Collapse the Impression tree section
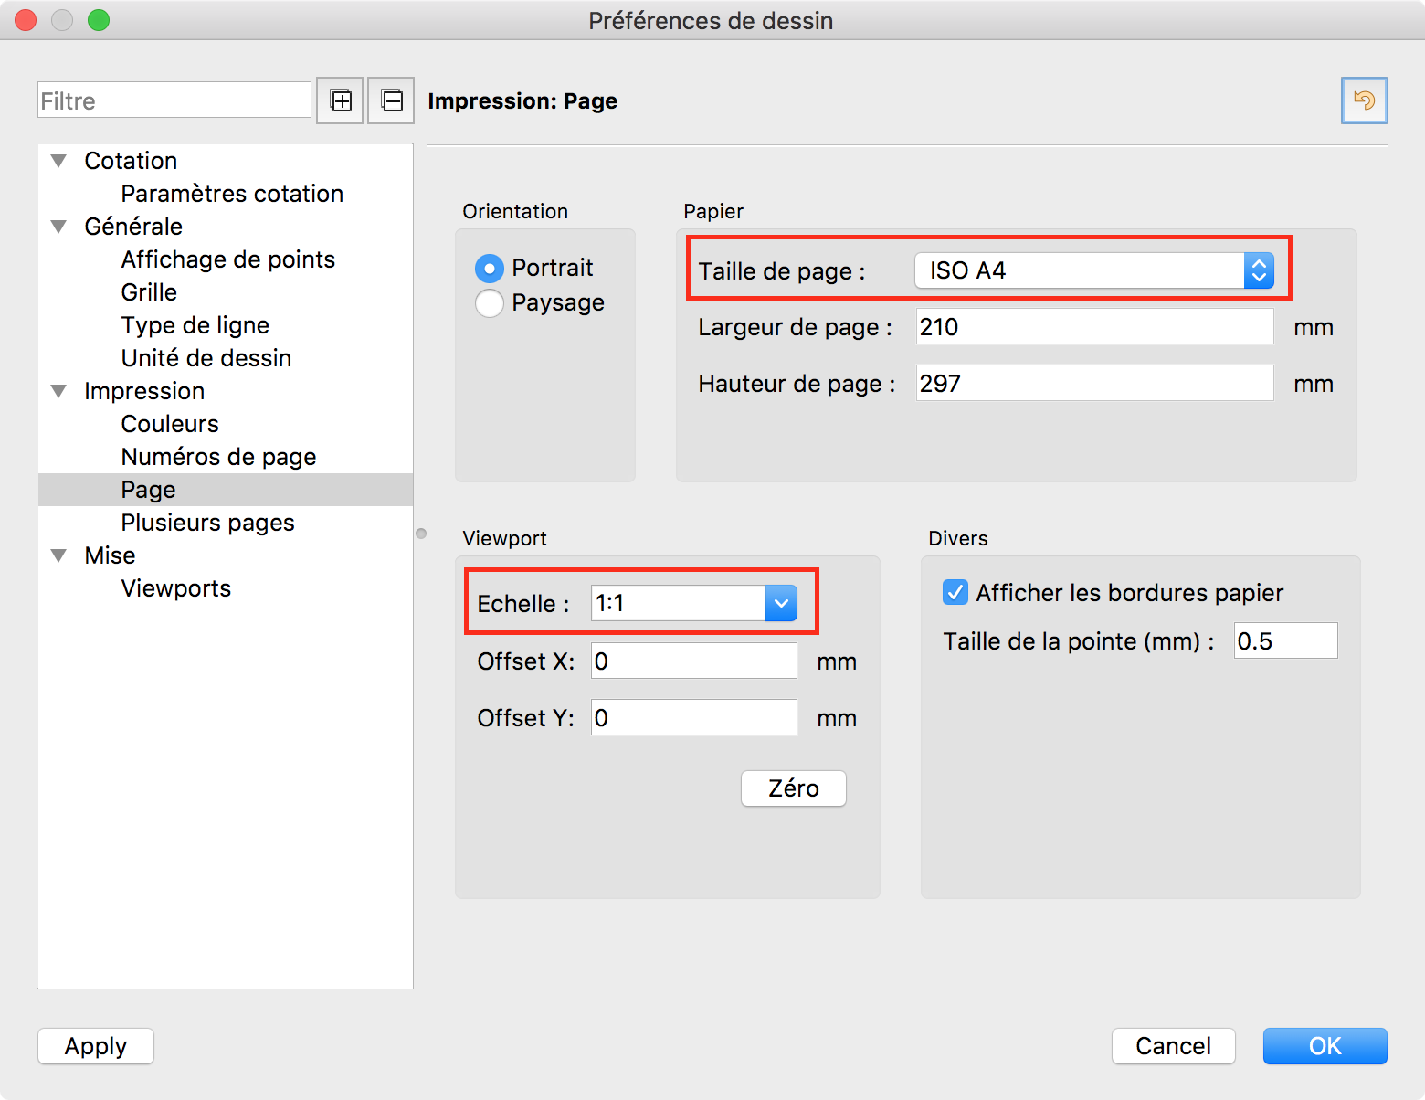Screen dimensions: 1425x1100 pos(59,392)
